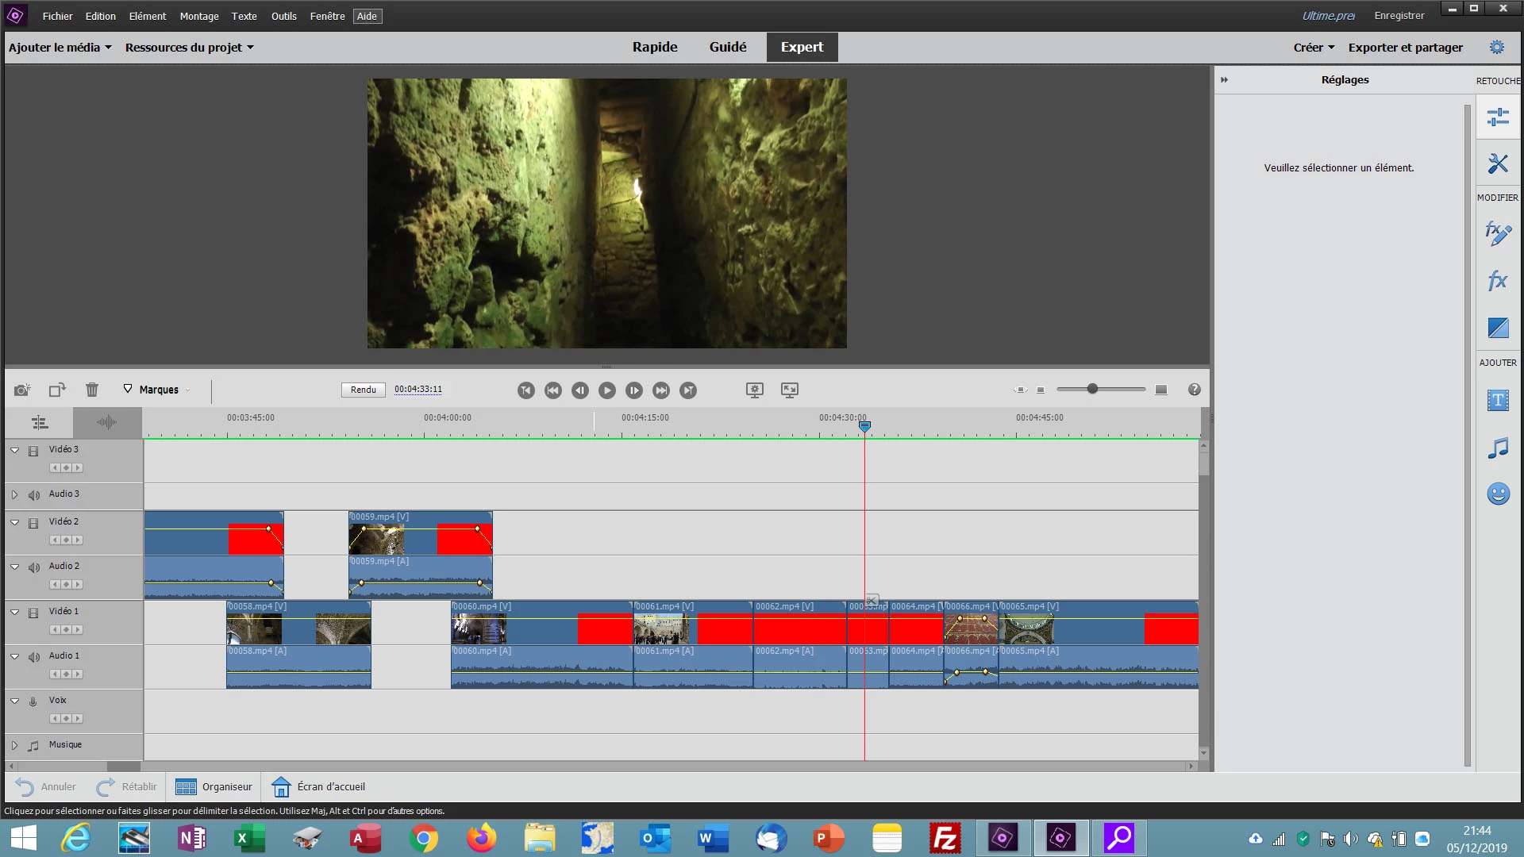The image size is (1524, 857).
Task: Toggle the Voix microphone icon
Action: pos(33,701)
